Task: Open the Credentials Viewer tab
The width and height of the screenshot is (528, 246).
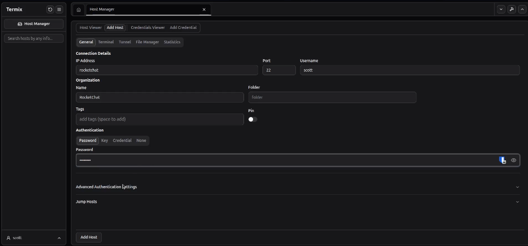Action: [x=147, y=27]
